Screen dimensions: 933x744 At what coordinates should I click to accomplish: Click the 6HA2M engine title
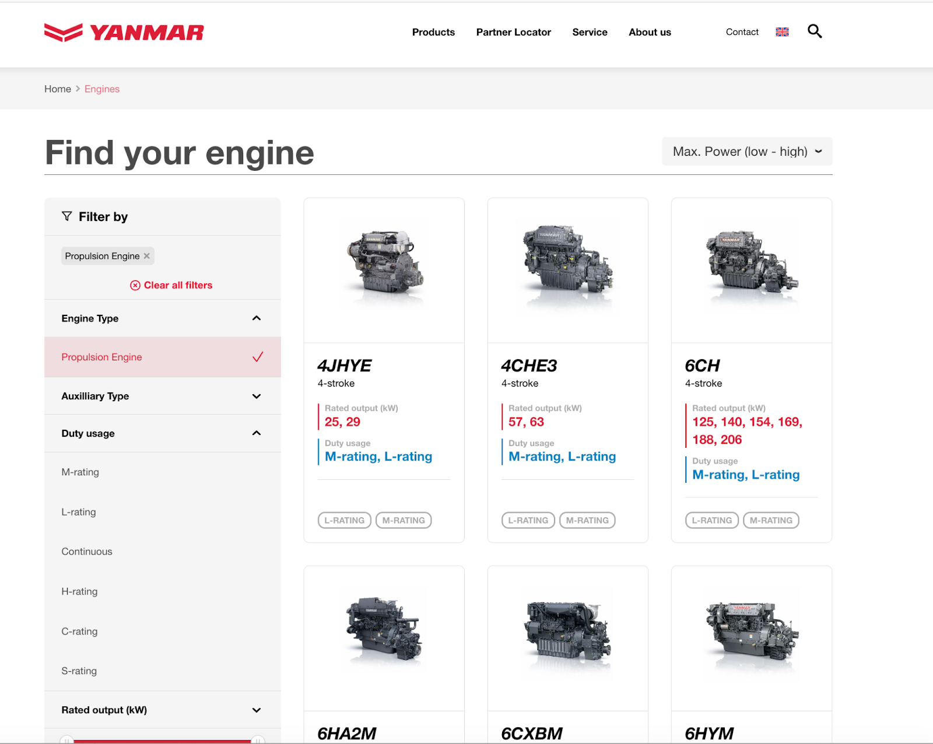click(346, 734)
